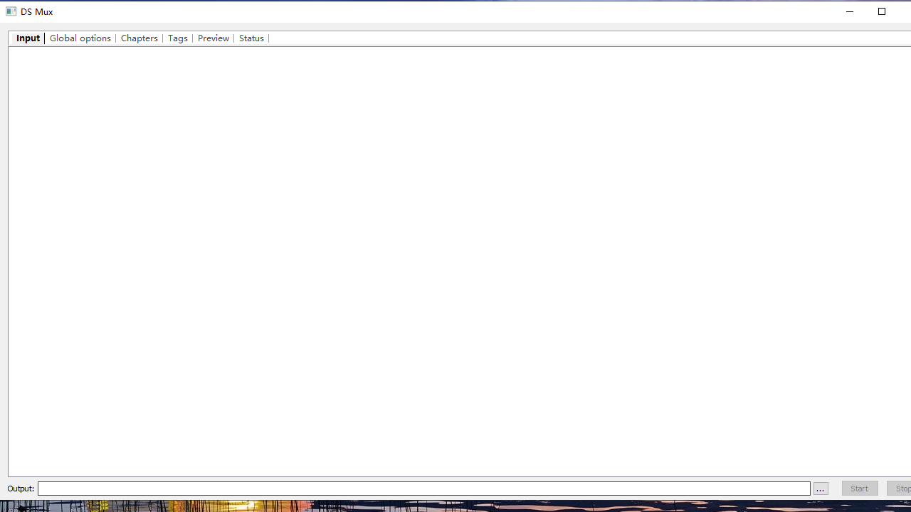Click empty tab strip right of Status
Image resolution: width=911 pixels, height=512 pixels.
click(569, 38)
